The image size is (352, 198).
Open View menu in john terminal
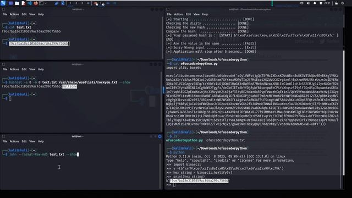(32, 141)
